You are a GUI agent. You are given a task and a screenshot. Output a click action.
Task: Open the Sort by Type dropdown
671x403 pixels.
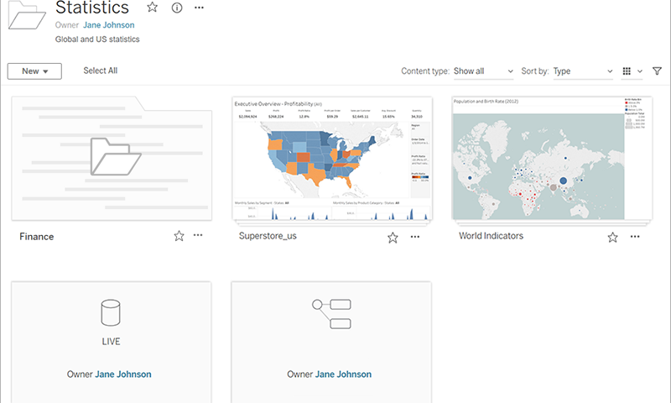pyautogui.click(x=583, y=71)
